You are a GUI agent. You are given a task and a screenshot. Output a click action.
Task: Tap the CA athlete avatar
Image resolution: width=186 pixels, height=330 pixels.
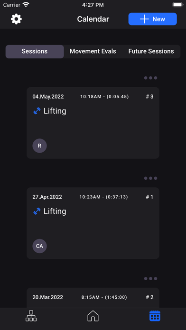pyautogui.click(x=39, y=246)
